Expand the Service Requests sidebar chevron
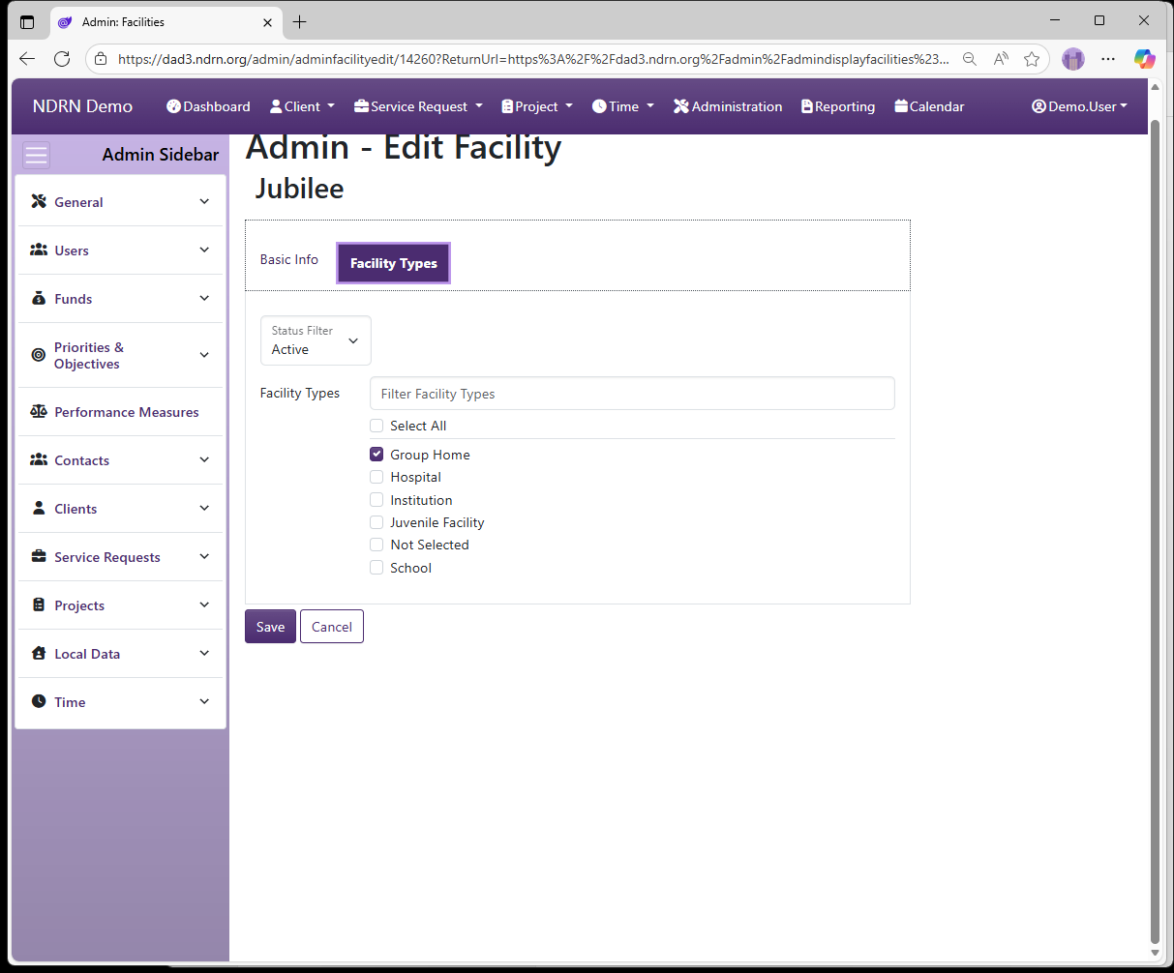The width and height of the screenshot is (1174, 973). (204, 556)
